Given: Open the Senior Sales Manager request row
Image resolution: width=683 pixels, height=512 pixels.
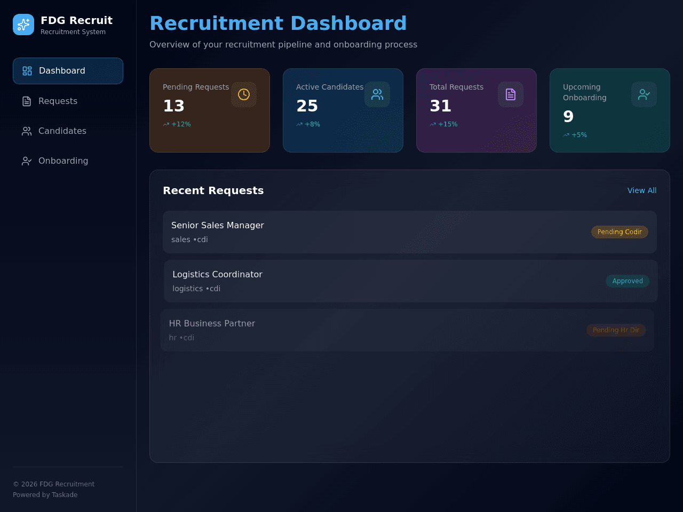Looking at the screenshot, I should (410, 232).
